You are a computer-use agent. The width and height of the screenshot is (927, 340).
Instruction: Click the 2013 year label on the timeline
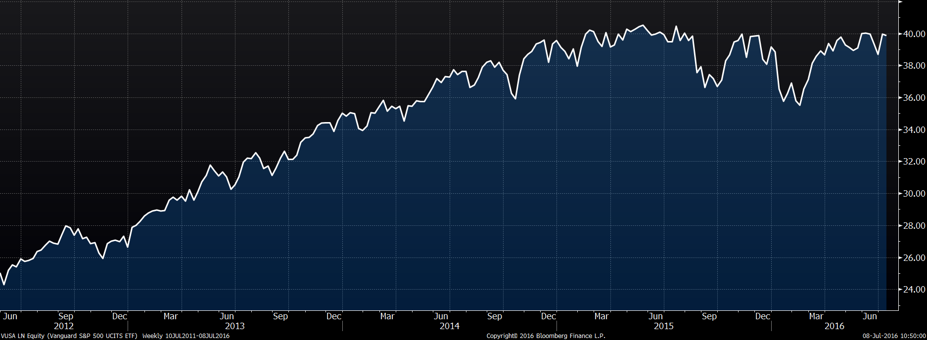pyautogui.click(x=234, y=326)
